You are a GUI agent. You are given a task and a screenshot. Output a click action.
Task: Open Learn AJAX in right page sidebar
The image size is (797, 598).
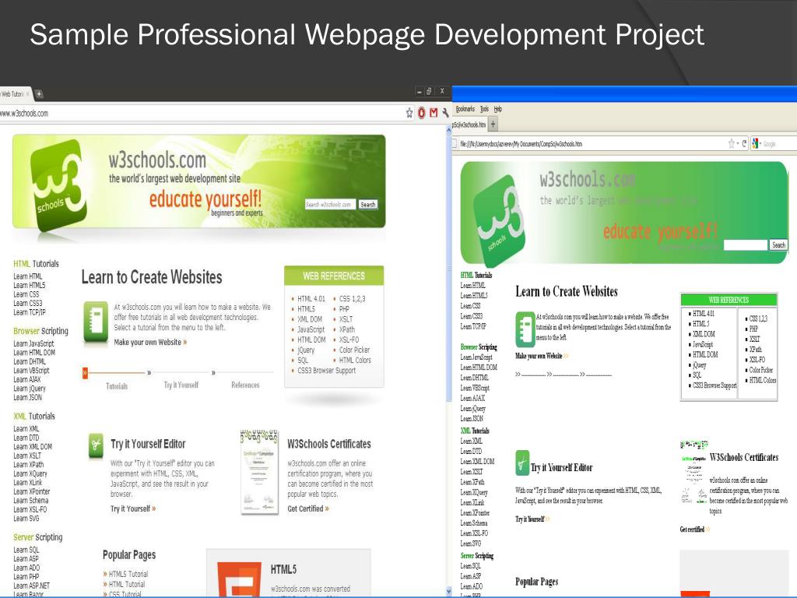click(472, 398)
